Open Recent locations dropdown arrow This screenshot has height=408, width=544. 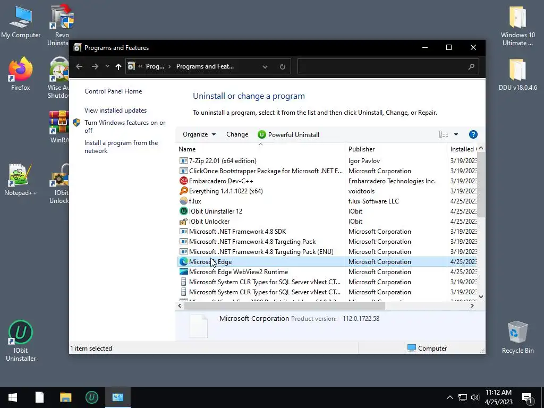pos(107,66)
